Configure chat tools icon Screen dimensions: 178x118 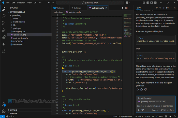143,110
